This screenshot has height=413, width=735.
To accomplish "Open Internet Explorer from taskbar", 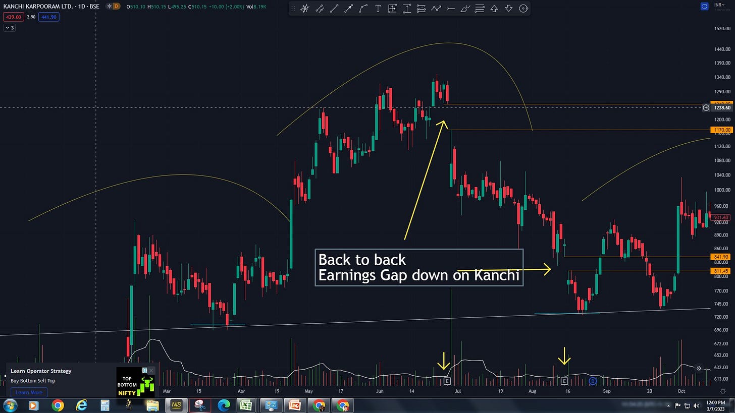I will coord(81,405).
